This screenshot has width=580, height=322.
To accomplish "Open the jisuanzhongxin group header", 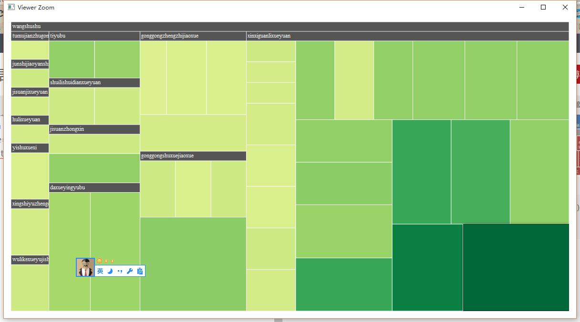I will (93, 129).
